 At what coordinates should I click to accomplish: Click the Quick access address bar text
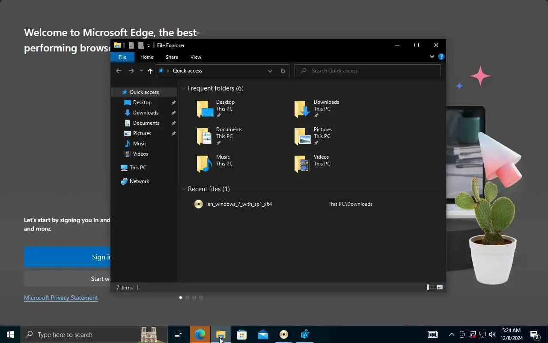(x=188, y=71)
